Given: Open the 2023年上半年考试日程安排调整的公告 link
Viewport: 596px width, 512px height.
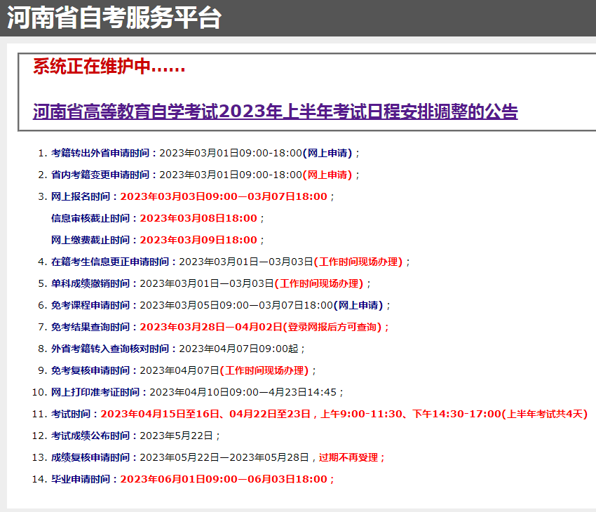Looking at the screenshot, I should (x=276, y=112).
